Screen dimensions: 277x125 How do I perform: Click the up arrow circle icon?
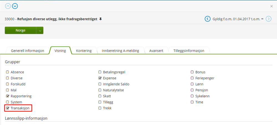pyautogui.click(x=8, y=6)
